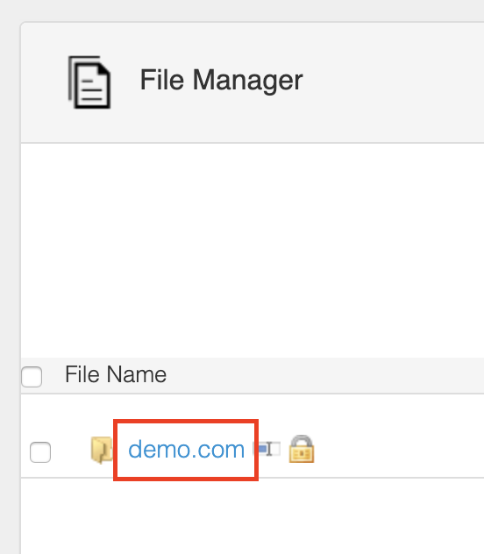Select the stacked pages icon in header
Image resolution: width=484 pixels, height=554 pixels.
tap(89, 82)
